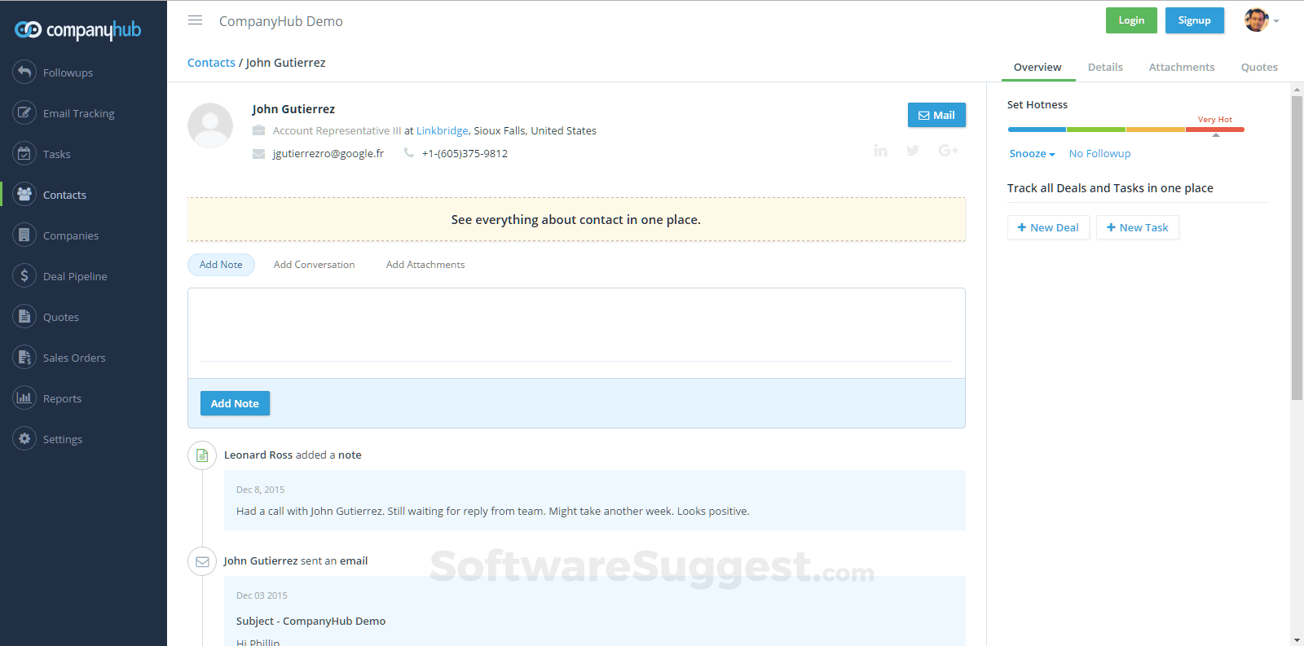Set hotness to orange segment
This screenshot has height=646, width=1304.
coord(1156,130)
